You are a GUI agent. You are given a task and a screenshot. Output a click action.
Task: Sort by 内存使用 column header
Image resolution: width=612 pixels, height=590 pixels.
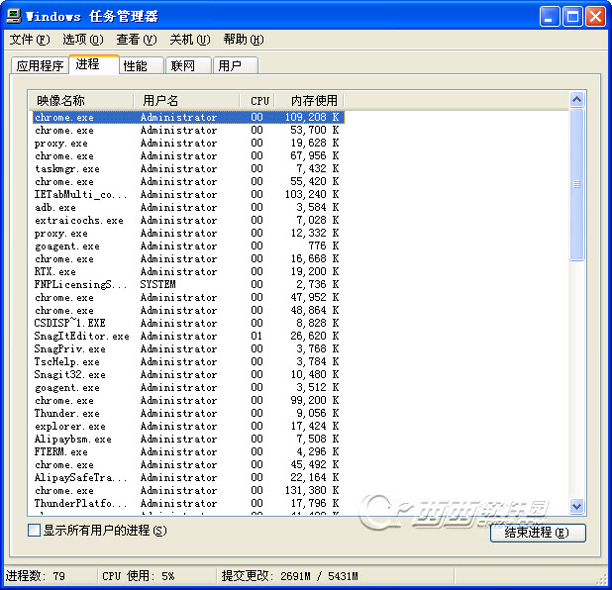tap(309, 101)
